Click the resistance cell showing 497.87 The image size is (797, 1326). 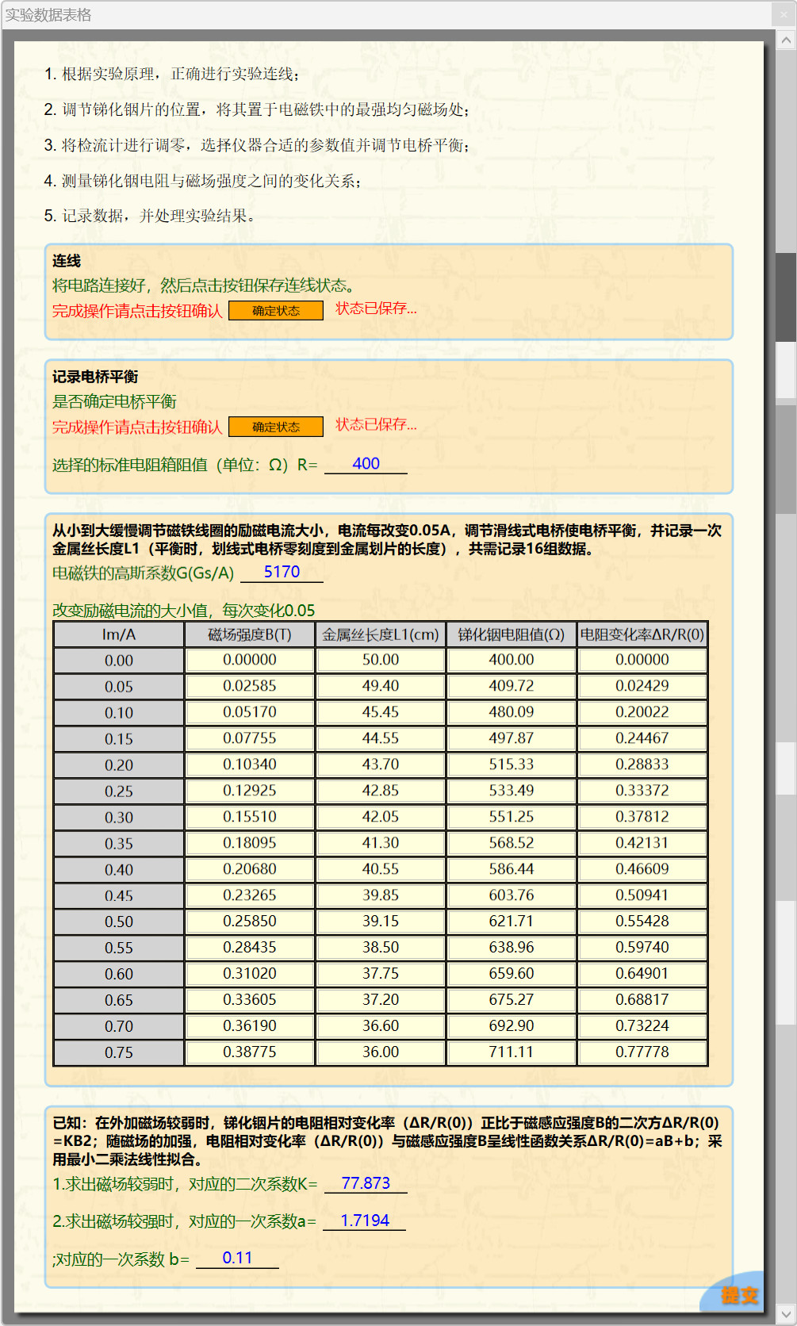(512, 738)
